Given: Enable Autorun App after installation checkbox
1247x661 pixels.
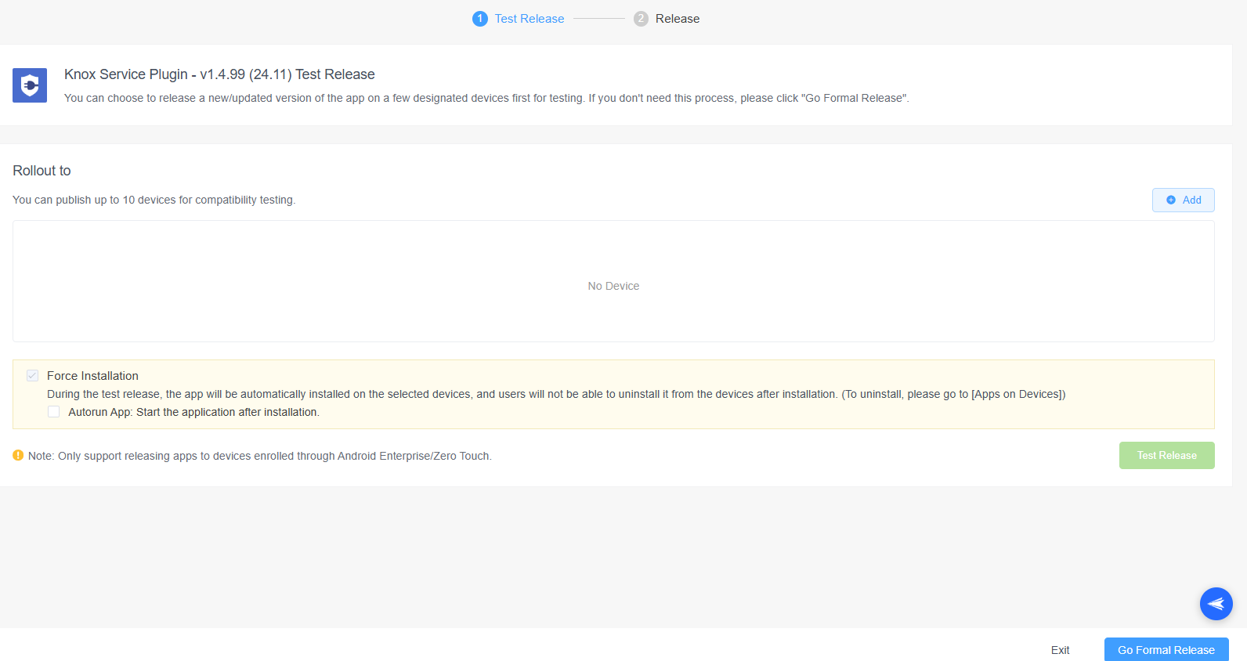Looking at the screenshot, I should click(x=53, y=412).
